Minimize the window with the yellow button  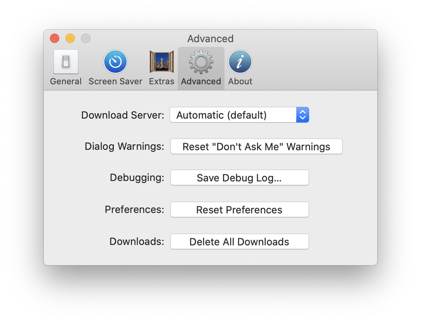pyautogui.click(x=70, y=38)
